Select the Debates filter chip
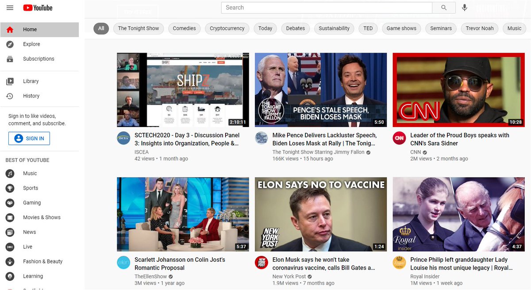The width and height of the screenshot is (531, 290). (x=296, y=28)
